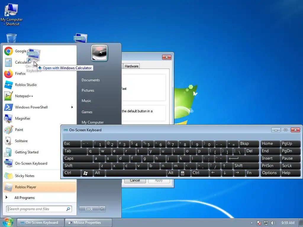Click the return arrow key on keyboard
303x227 pixels.
click(x=243, y=159)
